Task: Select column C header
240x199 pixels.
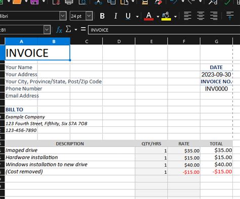Action: [x=87, y=41]
